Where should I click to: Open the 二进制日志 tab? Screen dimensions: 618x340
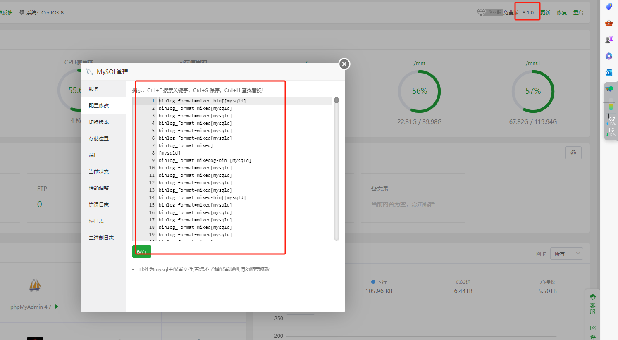tap(103, 238)
